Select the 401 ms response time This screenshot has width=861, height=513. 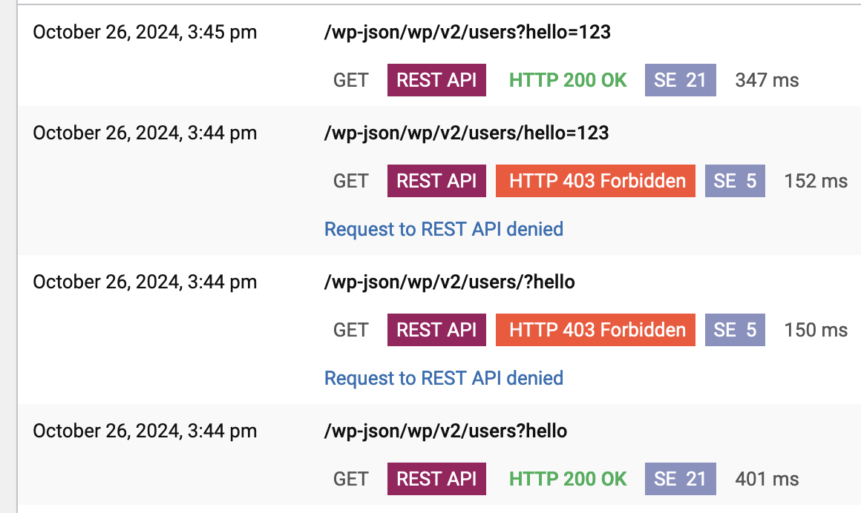767,479
